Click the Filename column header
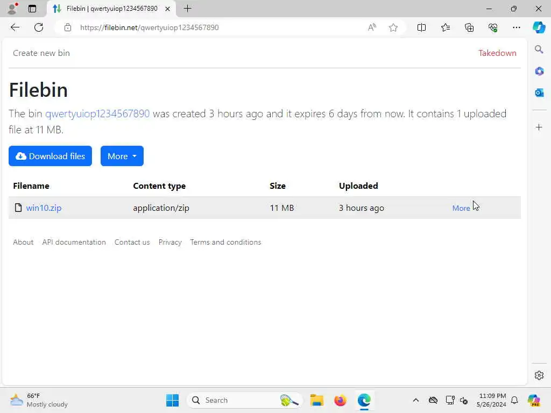The image size is (551, 413). [31, 186]
